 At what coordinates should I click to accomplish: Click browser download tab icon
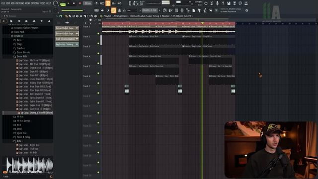[x=49, y=21]
